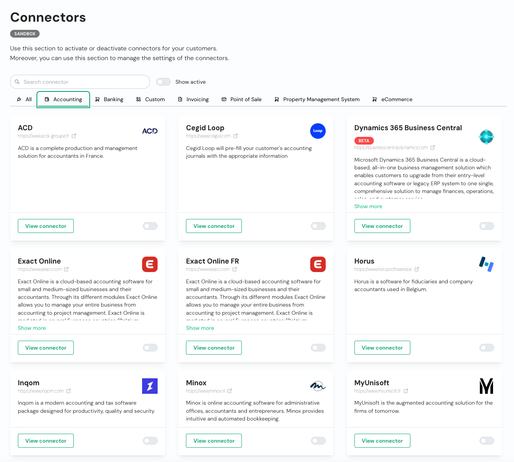The width and height of the screenshot is (514, 462).
Task: Open Dynamics 365 external link icon
Action: (432, 148)
